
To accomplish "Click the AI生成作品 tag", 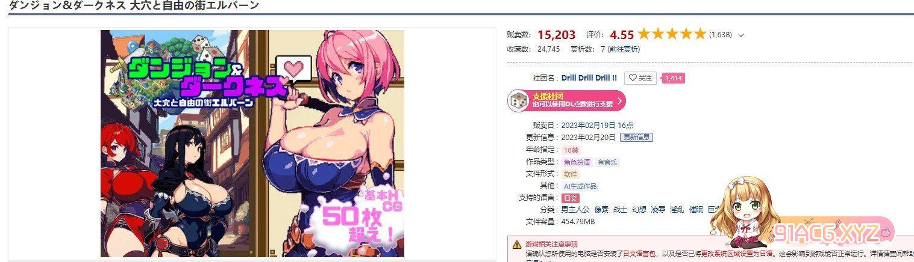I will (x=580, y=186).
